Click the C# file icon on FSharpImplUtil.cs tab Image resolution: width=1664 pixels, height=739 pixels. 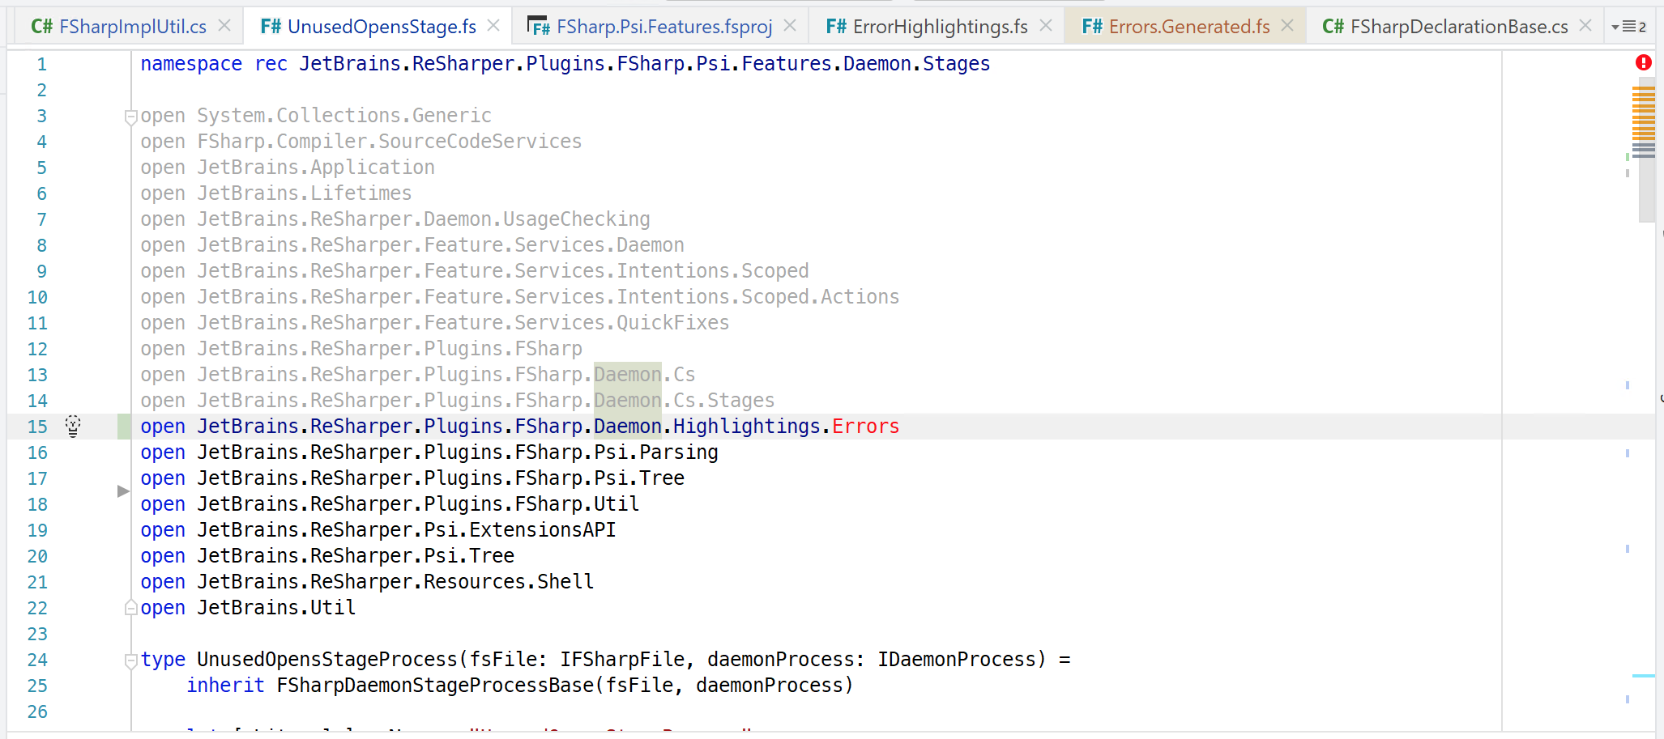[x=42, y=27]
